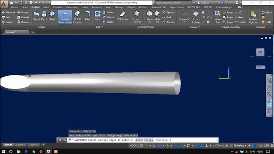Image resolution: width=274 pixels, height=154 pixels.
Task: Select the Extrude surface tool
Action: 23,17
